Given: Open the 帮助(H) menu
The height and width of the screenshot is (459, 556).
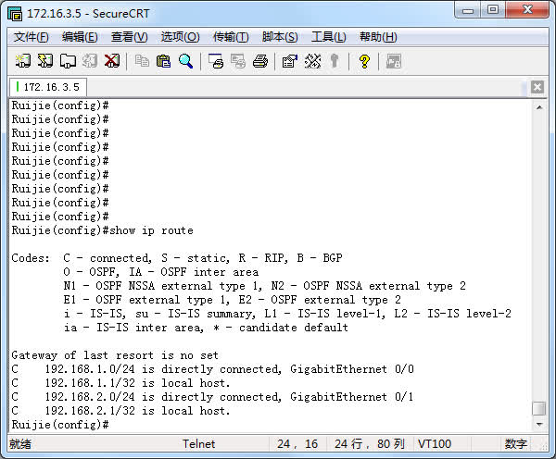Looking at the screenshot, I should (377, 37).
